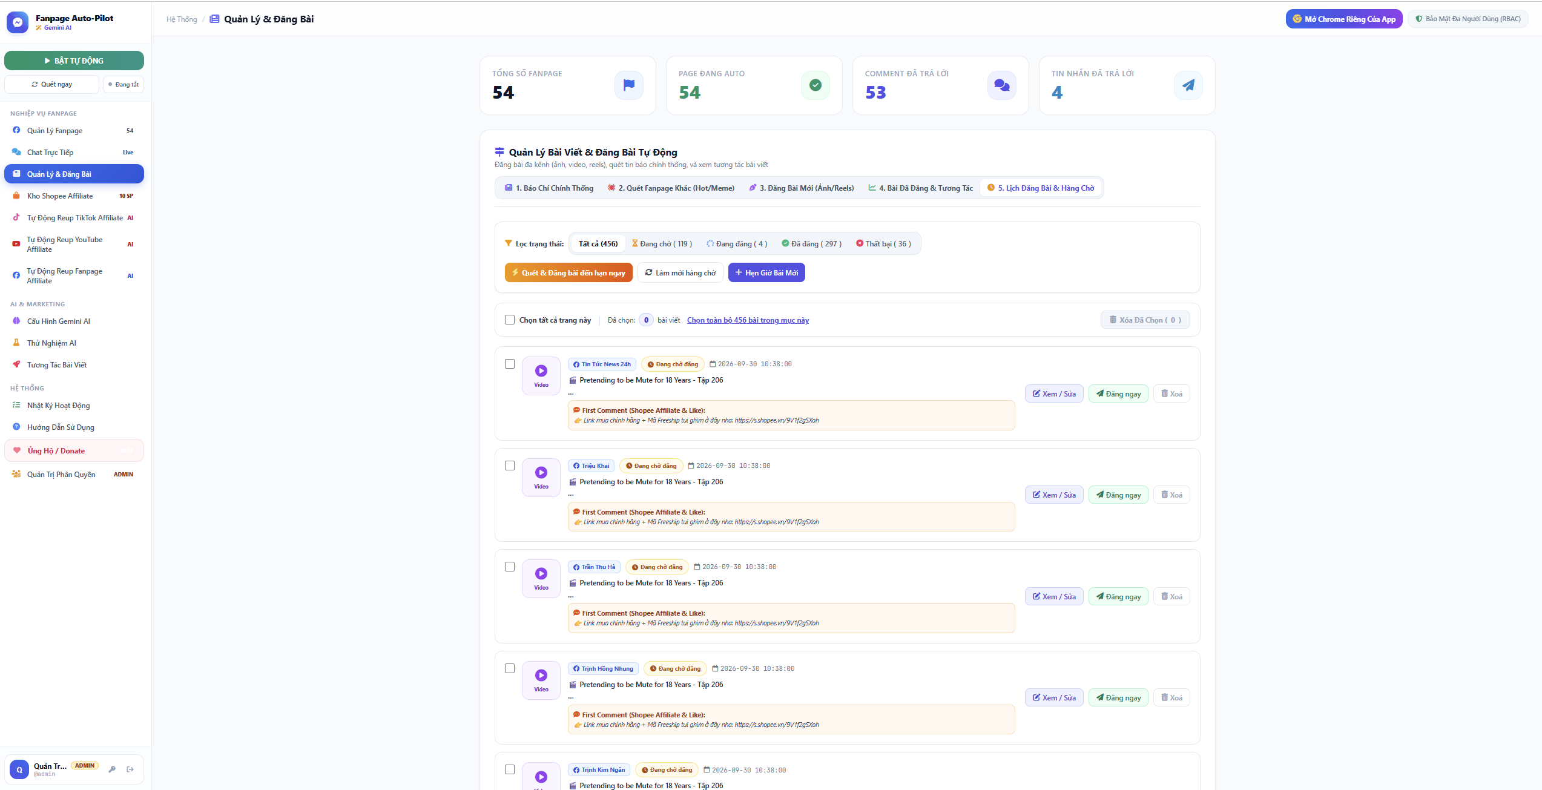Open Cấu Hình Gemini AI settings
The width and height of the screenshot is (1542, 790).
[x=74, y=321]
